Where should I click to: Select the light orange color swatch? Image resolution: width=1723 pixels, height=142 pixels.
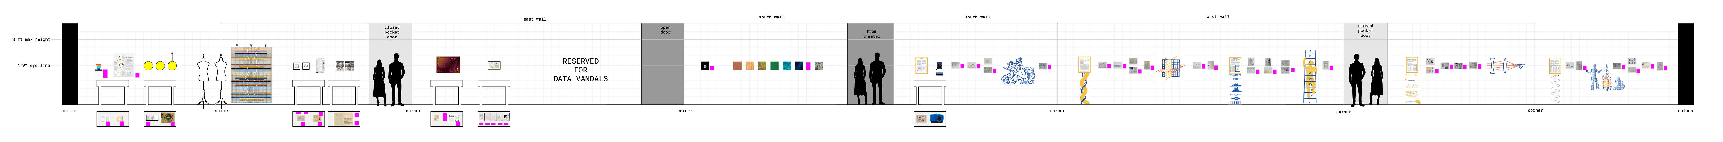[x=750, y=66]
